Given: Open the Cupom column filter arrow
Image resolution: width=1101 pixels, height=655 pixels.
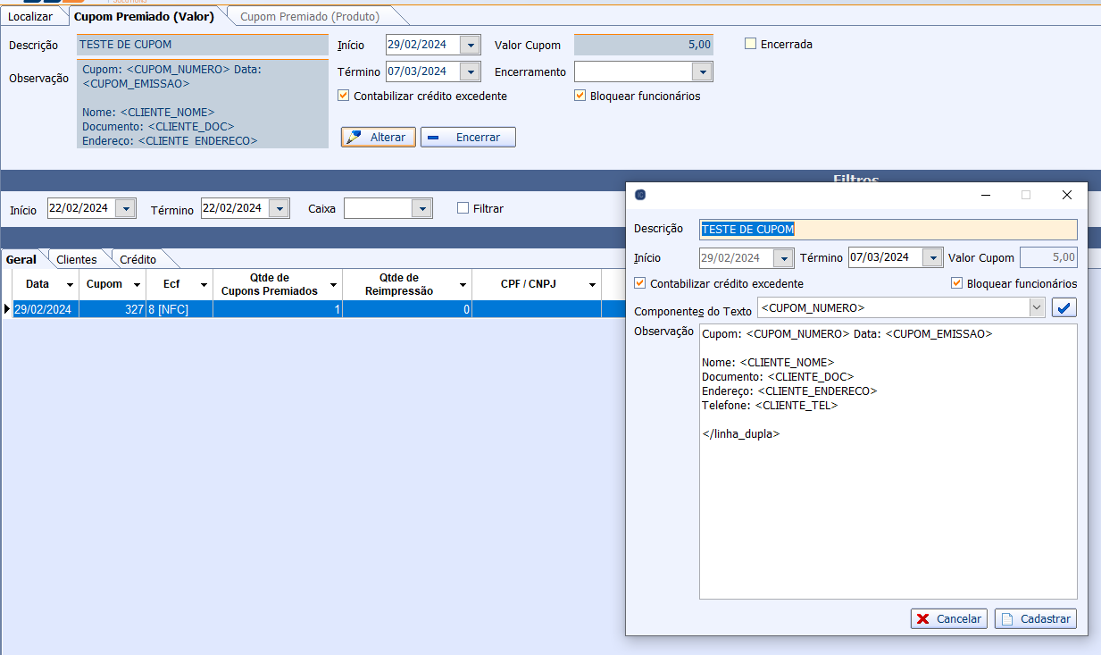Looking at the screenshot, I should tap(137, 285).
